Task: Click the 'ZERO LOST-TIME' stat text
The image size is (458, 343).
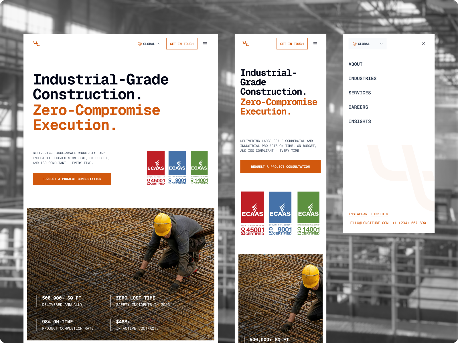Action: (136, 298)
